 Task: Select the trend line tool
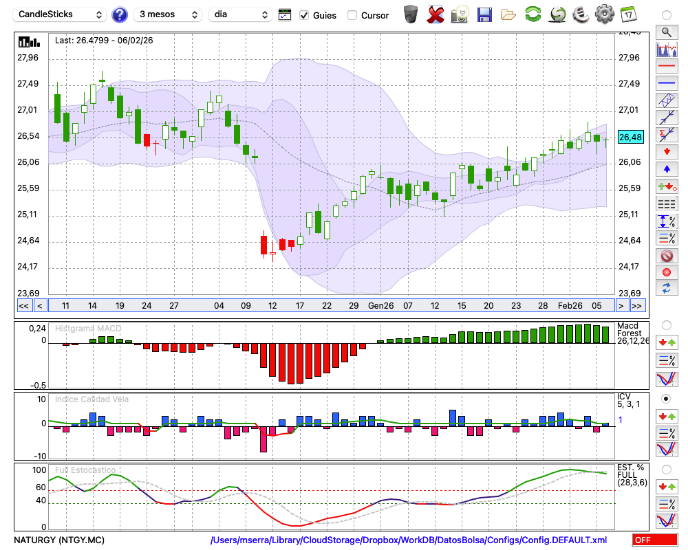[667, 117]
